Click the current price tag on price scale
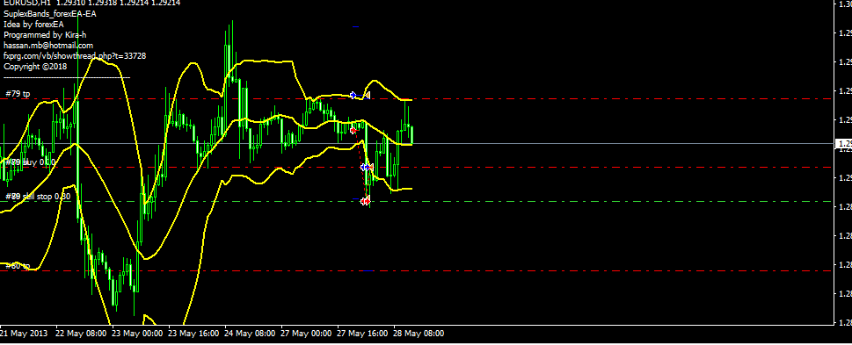The image size is (852, 345). pyautogui.click(x=843, y=144)
